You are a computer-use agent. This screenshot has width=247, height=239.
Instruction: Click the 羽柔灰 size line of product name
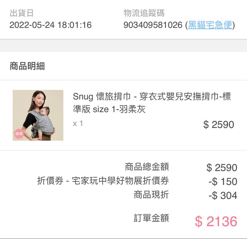pos(109,109)
